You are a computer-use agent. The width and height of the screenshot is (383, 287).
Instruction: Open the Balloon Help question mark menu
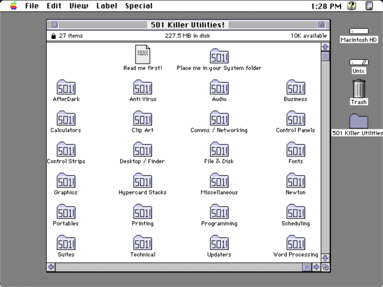(x=352, y=5)
